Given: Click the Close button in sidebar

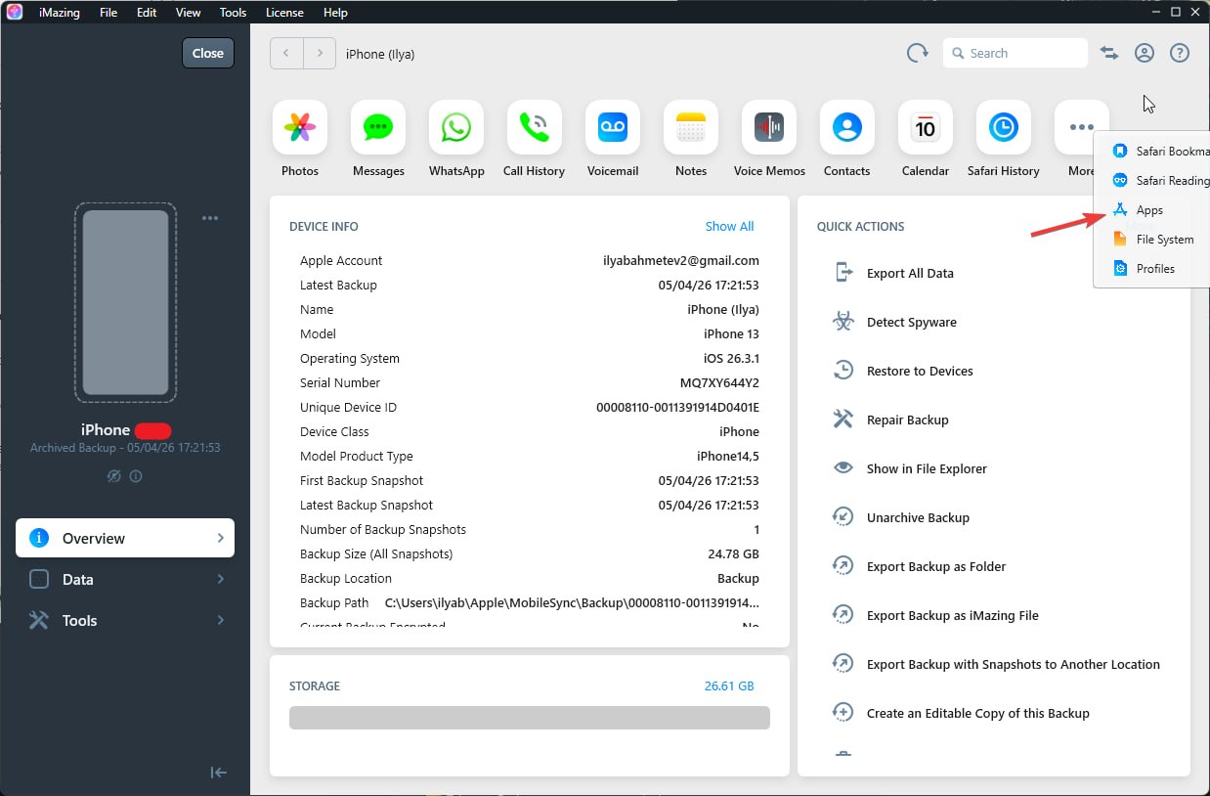Looking at the screenshot, I should [x=208, y=53].
